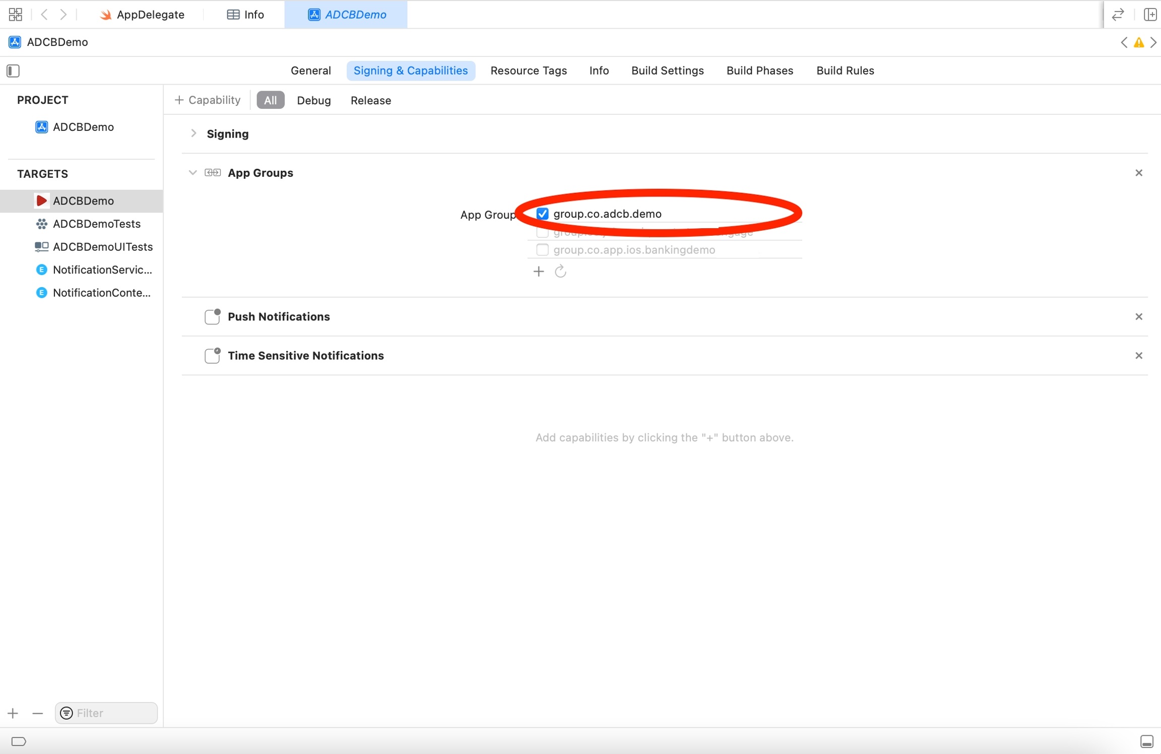The image size is (1161, 754).
Task: Expand the Signing section
Action: point(193,133)
